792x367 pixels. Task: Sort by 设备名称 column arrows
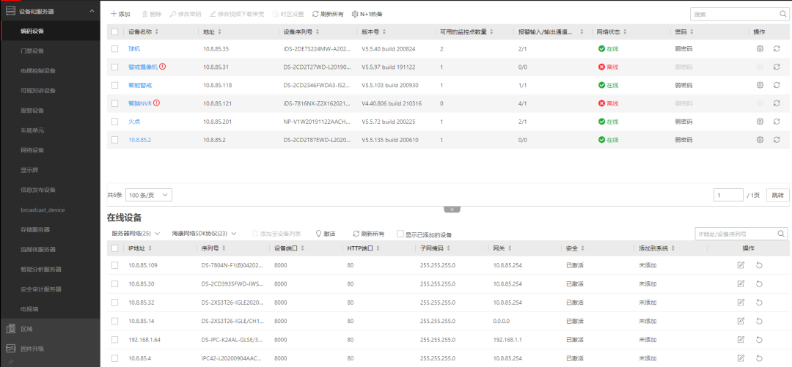(157, 32)
